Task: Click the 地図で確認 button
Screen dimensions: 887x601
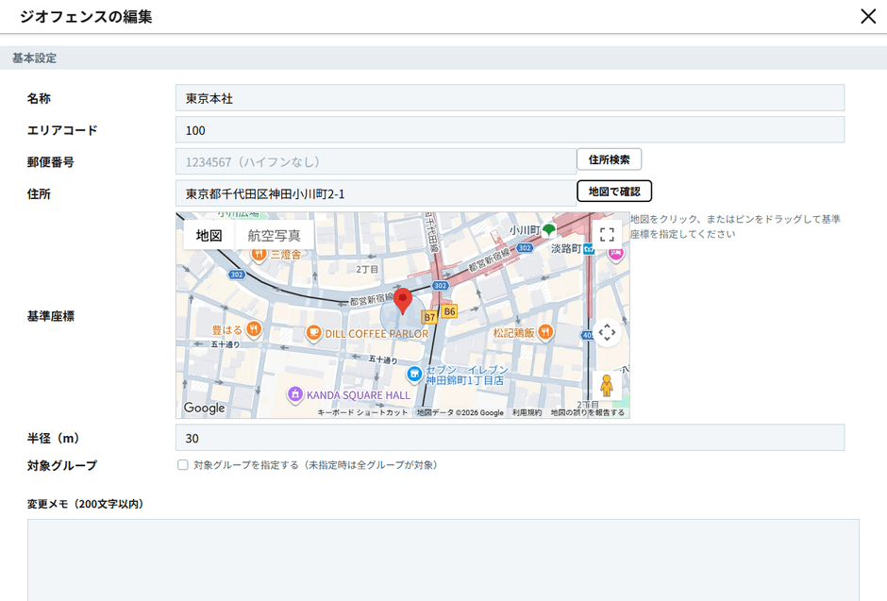Action: (x=614, y=192)
